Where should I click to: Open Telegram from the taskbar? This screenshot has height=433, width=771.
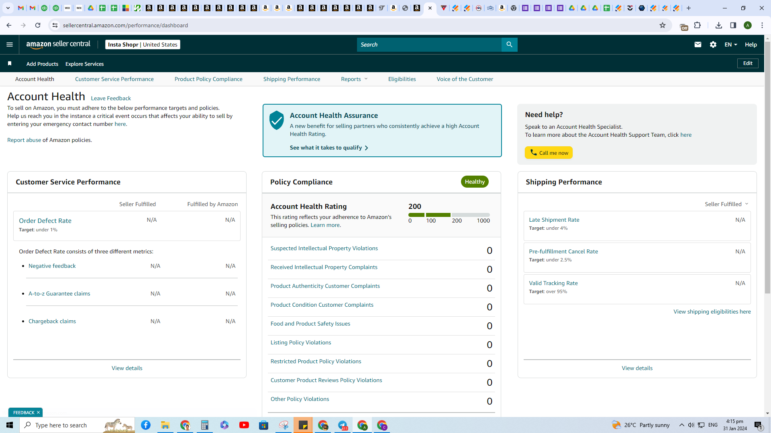343,425
